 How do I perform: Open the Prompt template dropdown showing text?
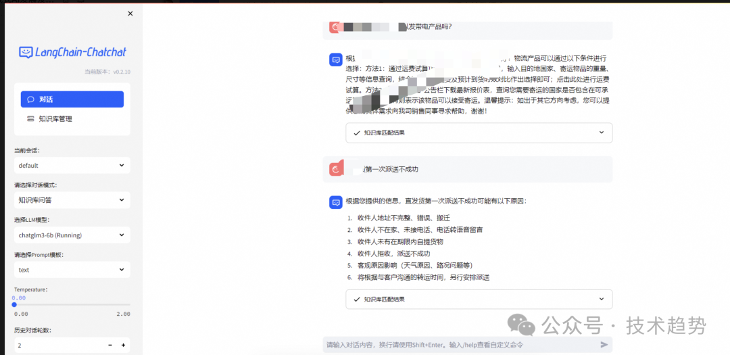click(72, 270)
